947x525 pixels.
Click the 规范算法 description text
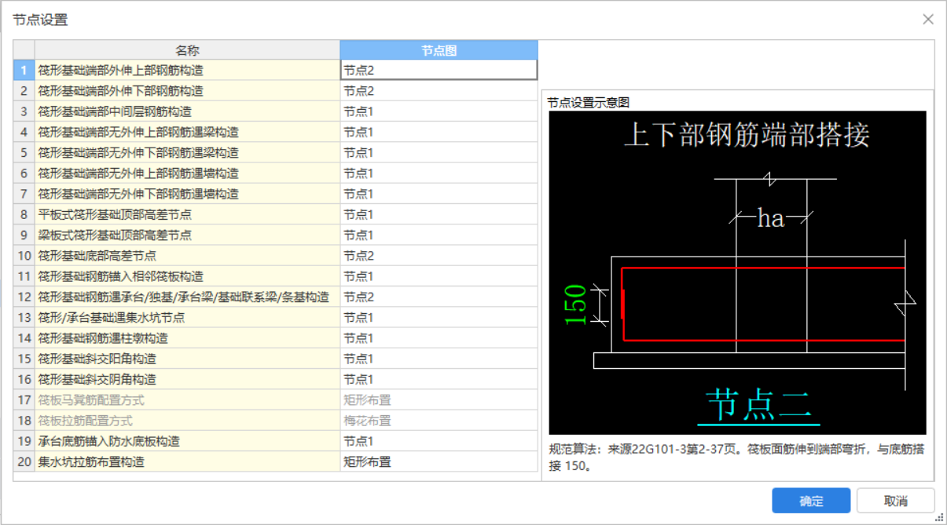(x=736, y=458)
